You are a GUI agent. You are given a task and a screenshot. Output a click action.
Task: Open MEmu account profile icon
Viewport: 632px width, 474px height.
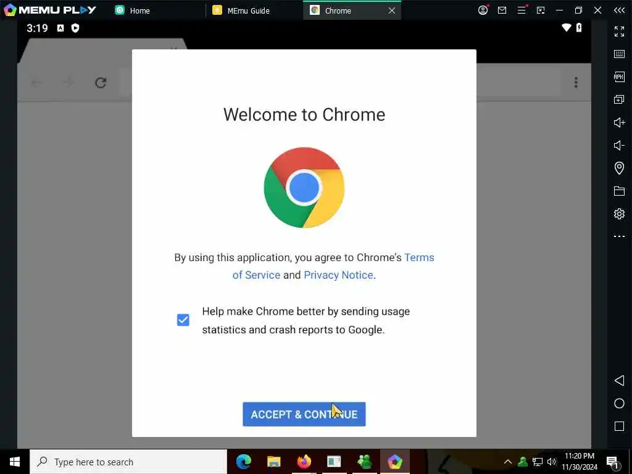pos(483,10)
